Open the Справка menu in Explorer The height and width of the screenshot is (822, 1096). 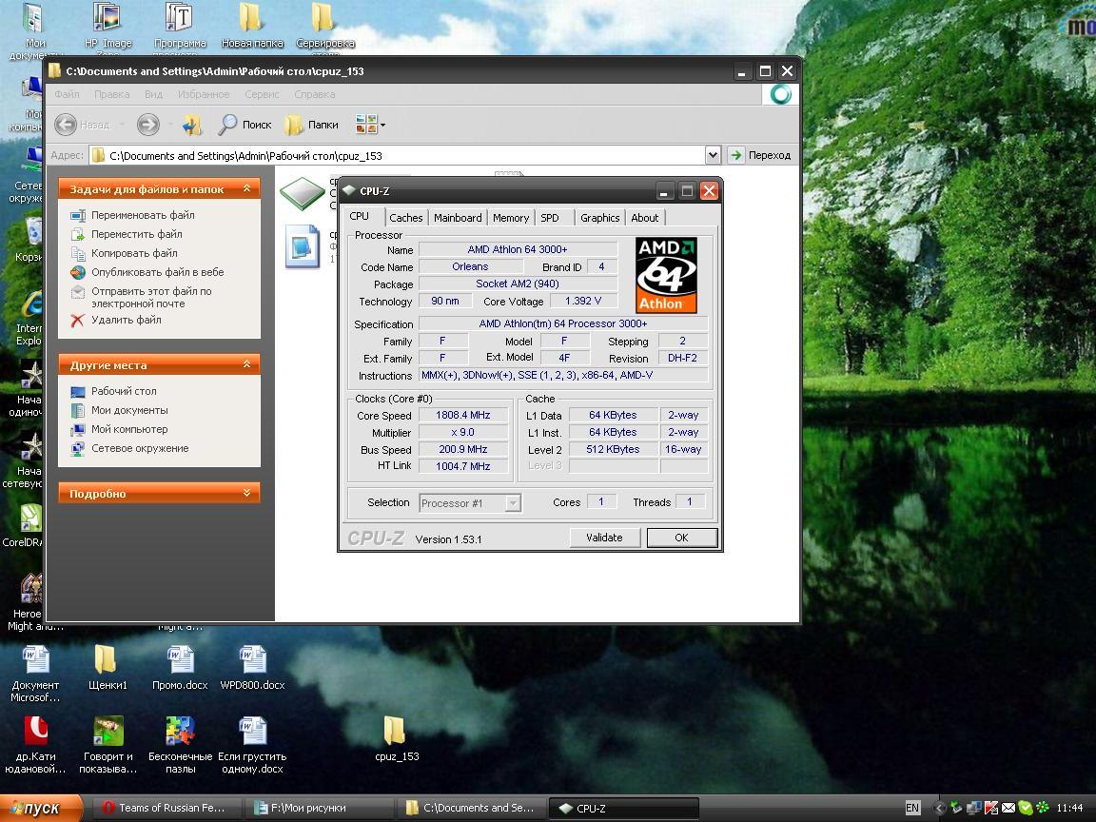315,94
